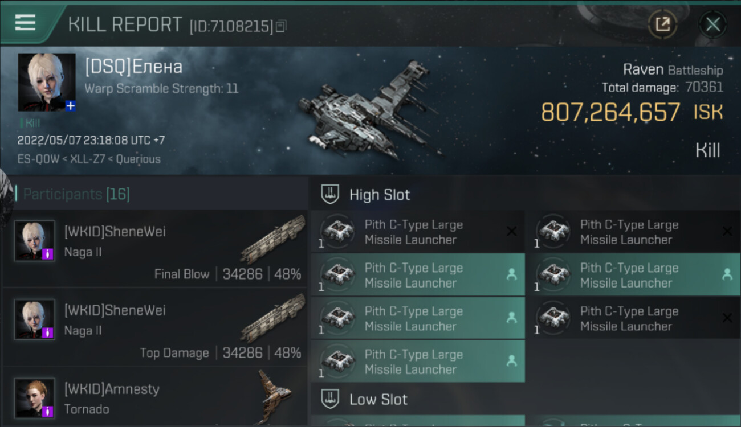Open the hamburger menu in the header
Viewport: 741px width, 427px height.
pyautogui.click(x=25, y=23)
